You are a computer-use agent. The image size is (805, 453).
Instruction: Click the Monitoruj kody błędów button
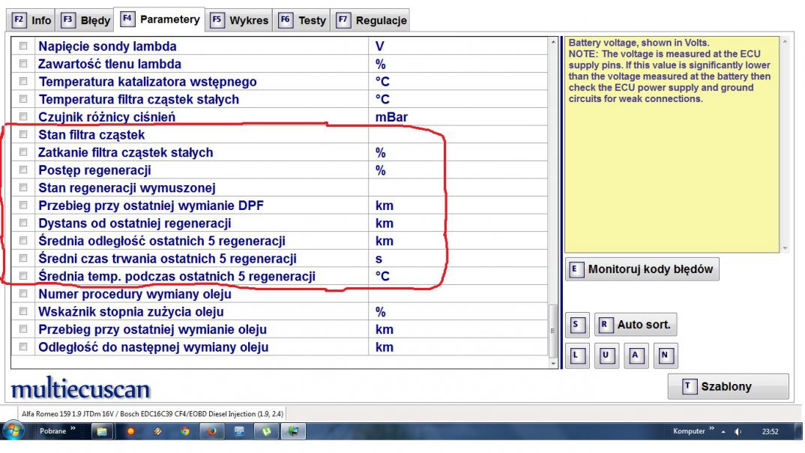[x=642, y=269]
